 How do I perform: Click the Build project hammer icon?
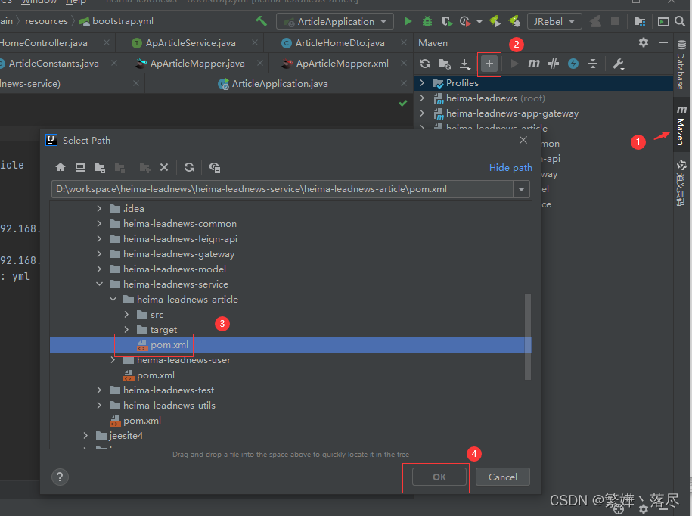click(x=261, y=21)
